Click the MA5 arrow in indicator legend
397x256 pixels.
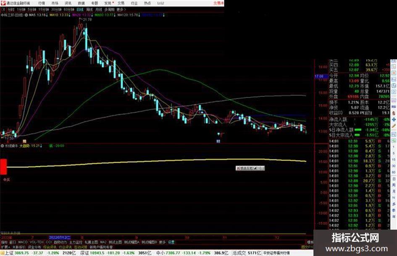47,15
